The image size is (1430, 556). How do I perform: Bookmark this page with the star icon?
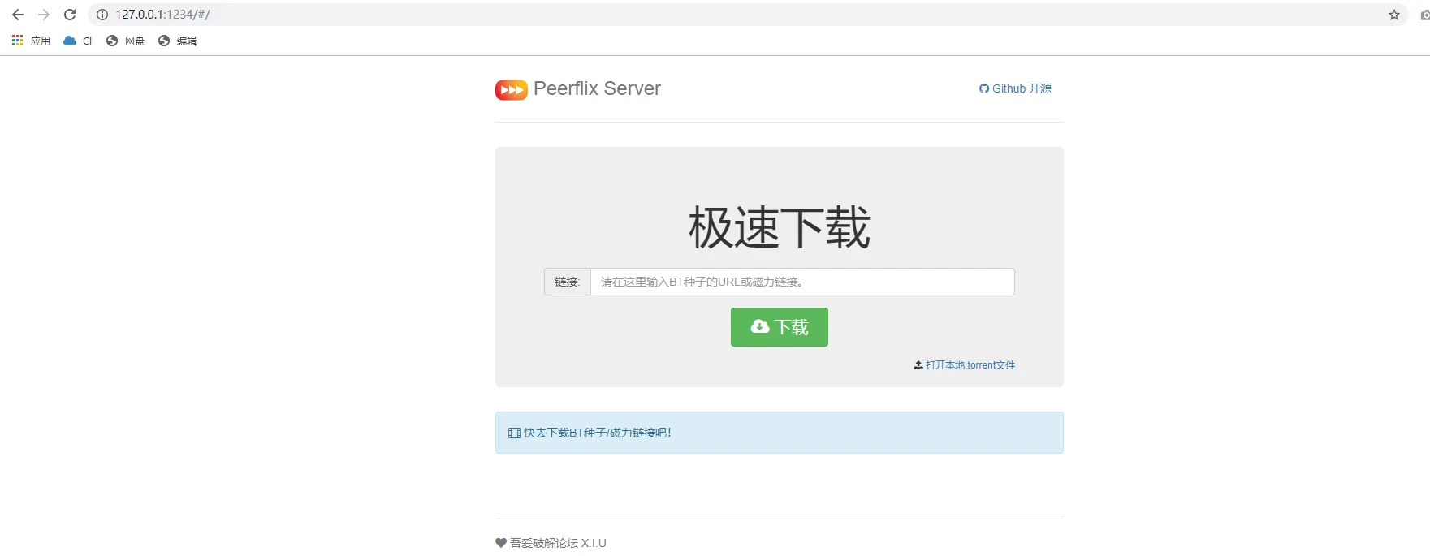click(1394, 15)
